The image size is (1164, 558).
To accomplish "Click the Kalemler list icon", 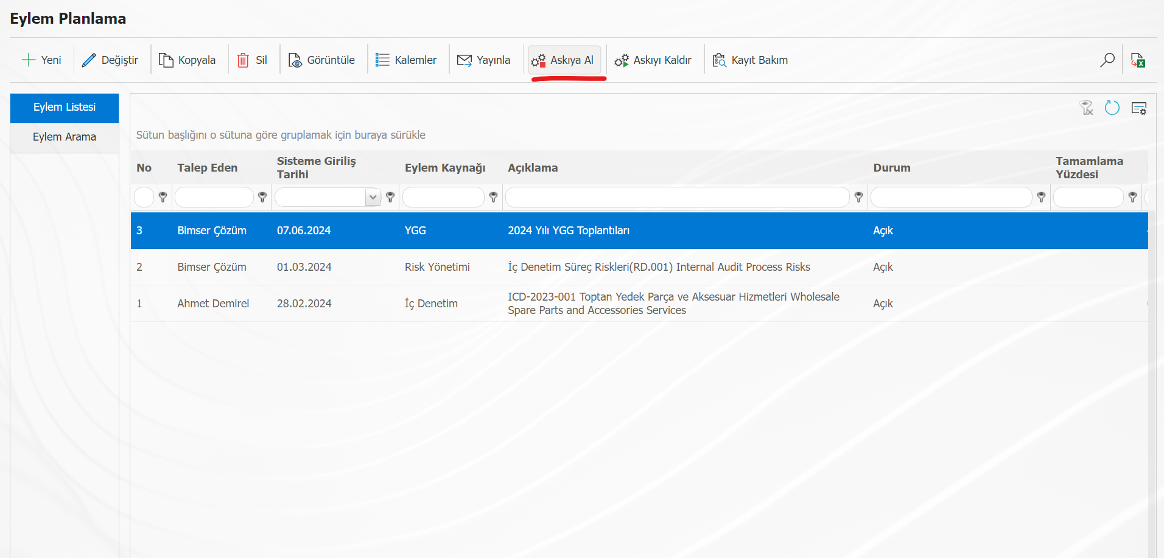I will (382, 60).
